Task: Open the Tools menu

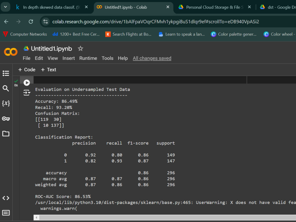Action: pos(107,58)
